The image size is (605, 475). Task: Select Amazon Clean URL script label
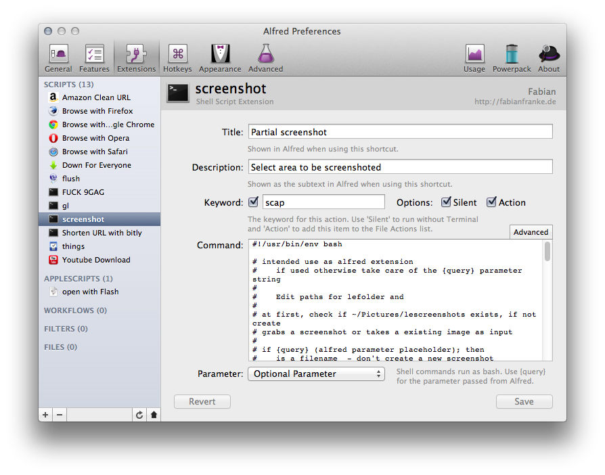(x=97, y=97)
